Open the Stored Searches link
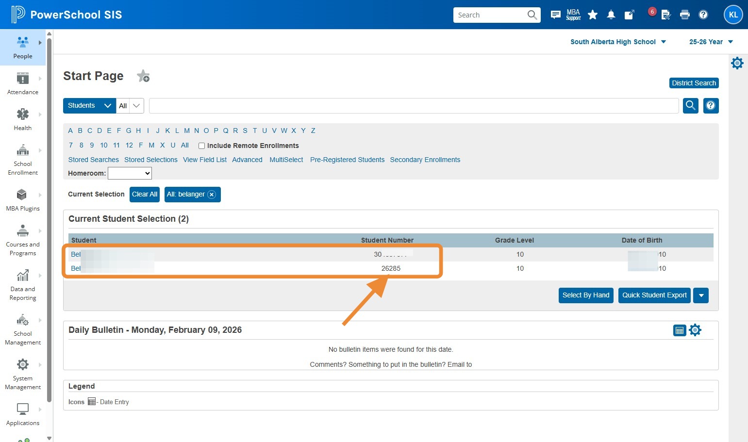748x442 pixels. [x=94, y=160]
